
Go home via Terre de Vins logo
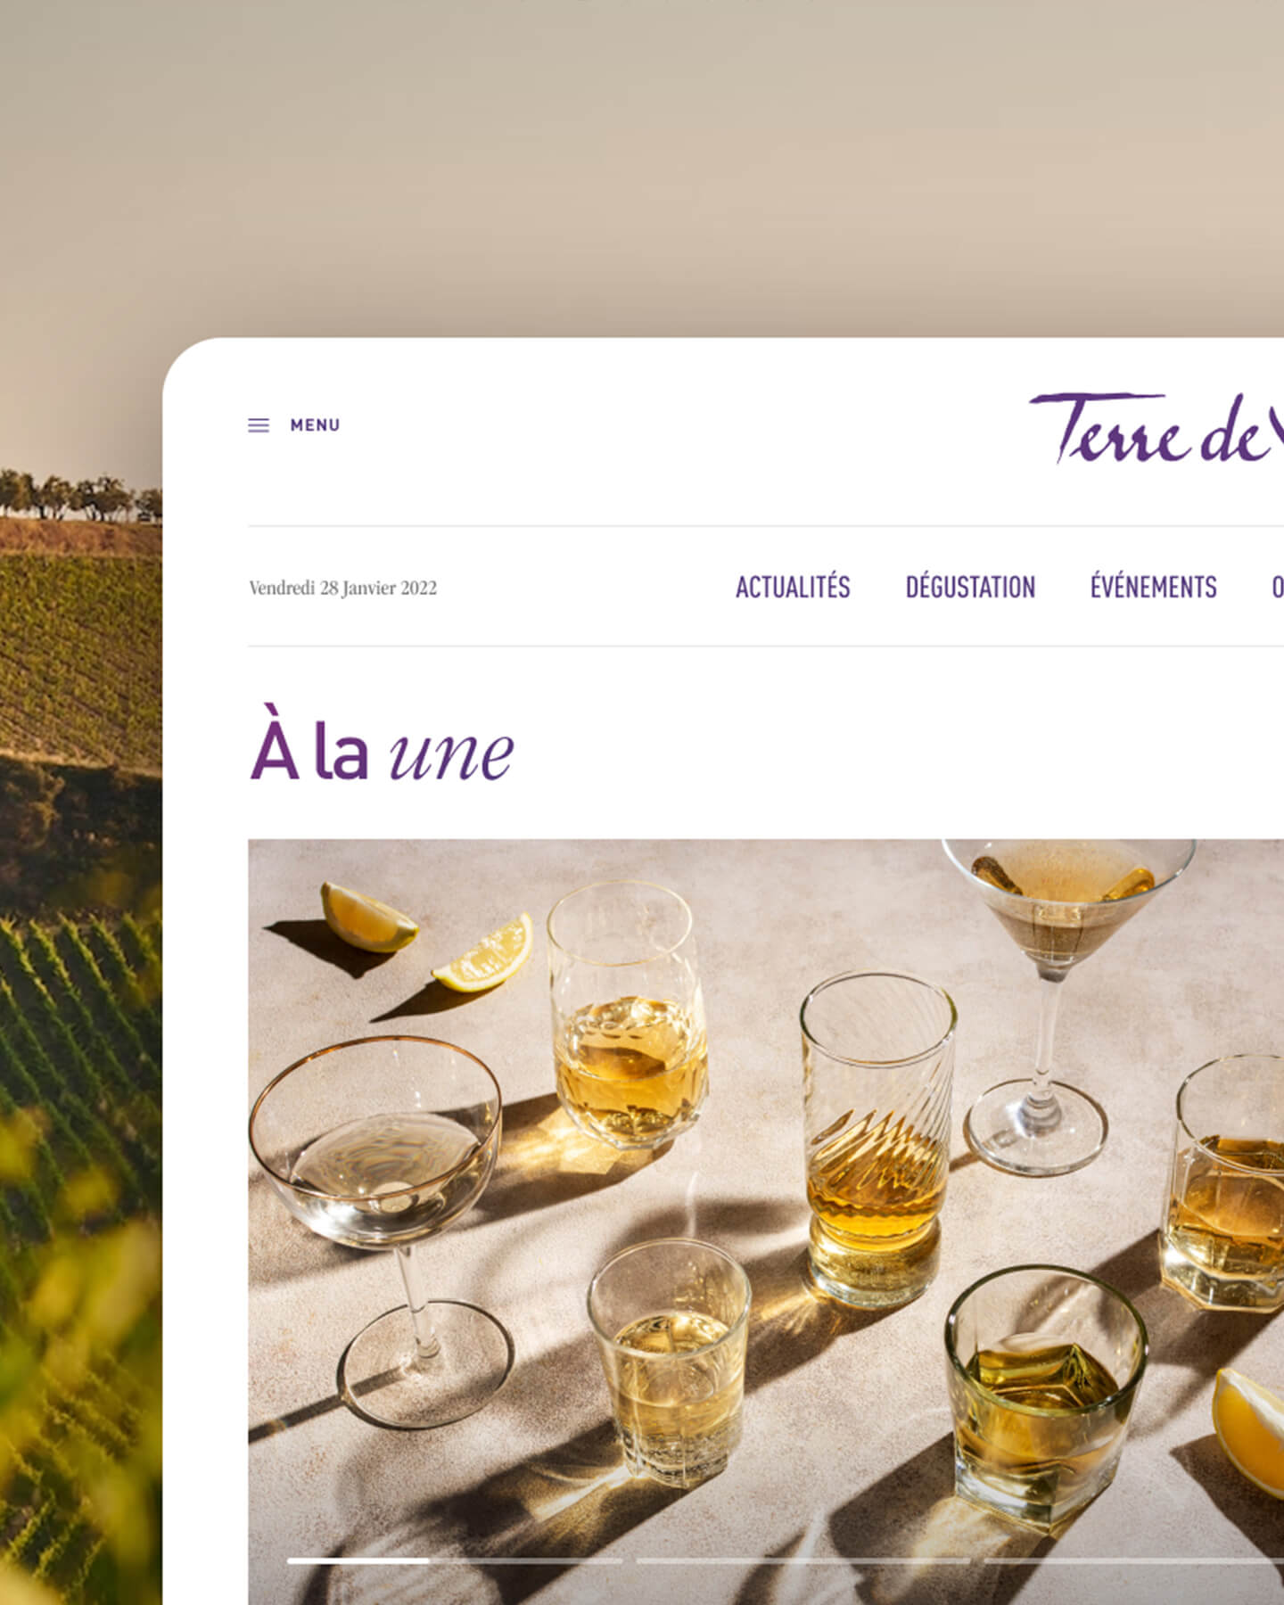pyautogui.click(x=1156, y=429)
